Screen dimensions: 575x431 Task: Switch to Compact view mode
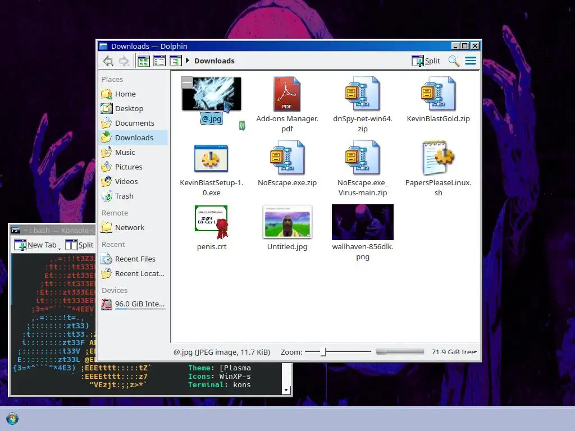pos(159,61)
